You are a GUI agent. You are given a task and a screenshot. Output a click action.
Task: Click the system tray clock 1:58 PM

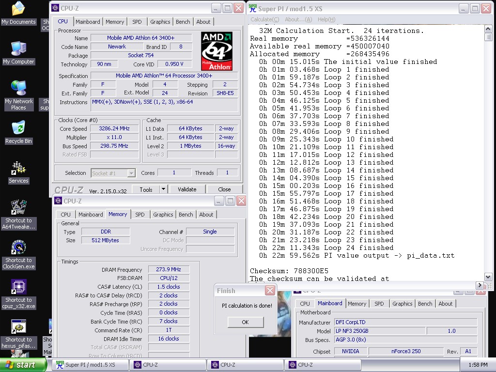click(x=478, y=365)
